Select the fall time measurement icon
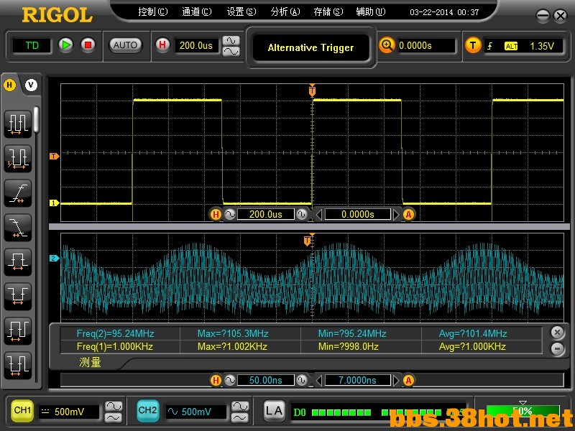575x431 pixels. 17,227
